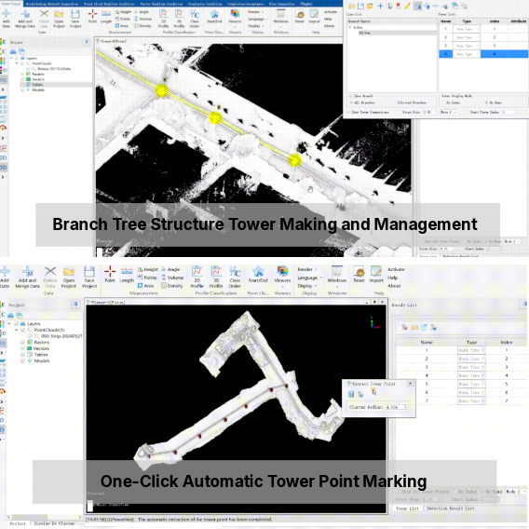Open the 2D Profile tool in Result List window
This screenshot has height=529, width=529.
click(x=197, y=277)
